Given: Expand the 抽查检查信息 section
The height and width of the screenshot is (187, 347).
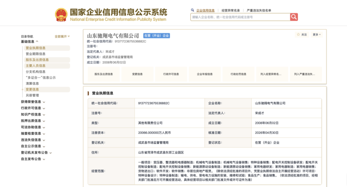Looking at the screenshot, I should click(x=33, y=133).
